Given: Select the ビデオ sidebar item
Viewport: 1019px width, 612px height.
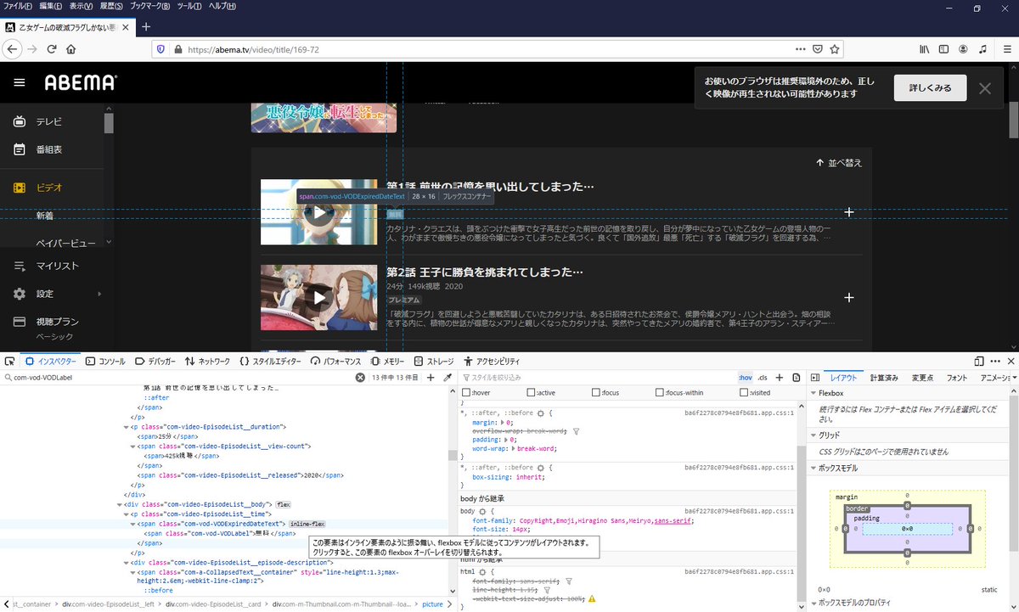Looking at the screenshot, I should coord(49,187).
